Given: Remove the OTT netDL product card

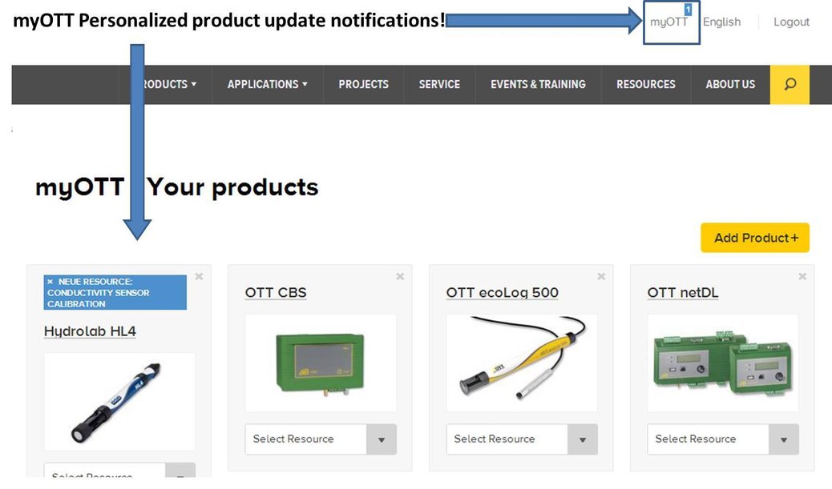Looking at the screenshot, I should click(802, 276).
